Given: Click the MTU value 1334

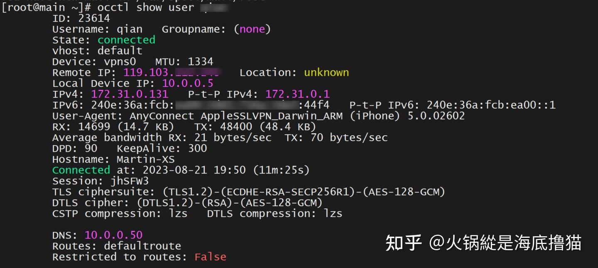Looking at the screenshot, I should tap(201, 62).
